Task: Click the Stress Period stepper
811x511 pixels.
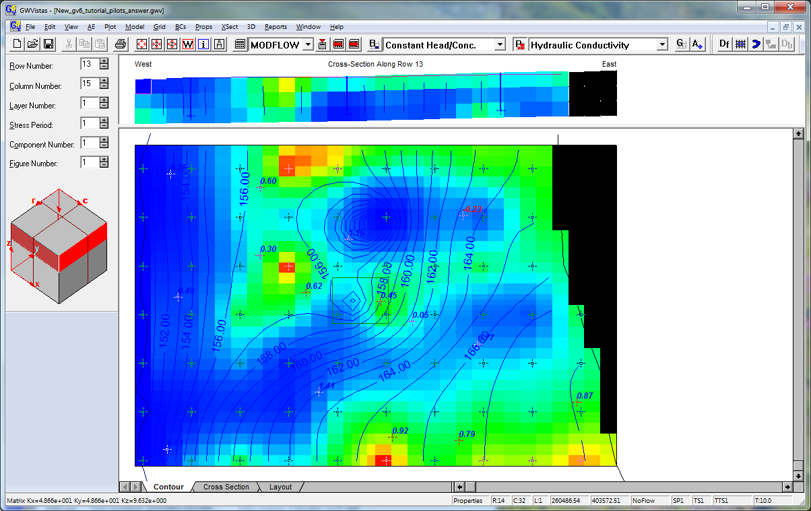Action: coord(104,123)
